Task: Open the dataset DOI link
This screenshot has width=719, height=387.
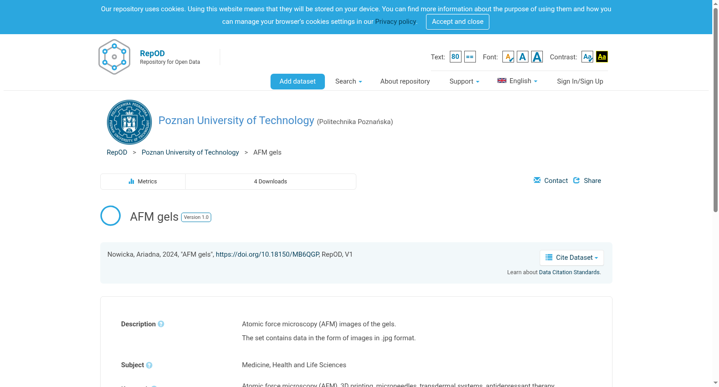Action: [267, 254]
